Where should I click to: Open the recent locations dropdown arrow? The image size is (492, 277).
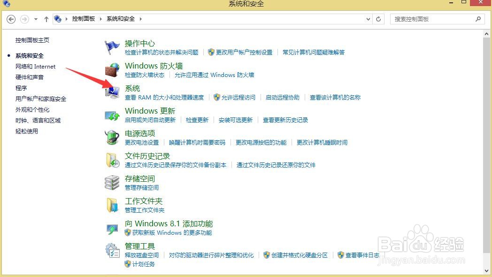[x=36, y=19]
